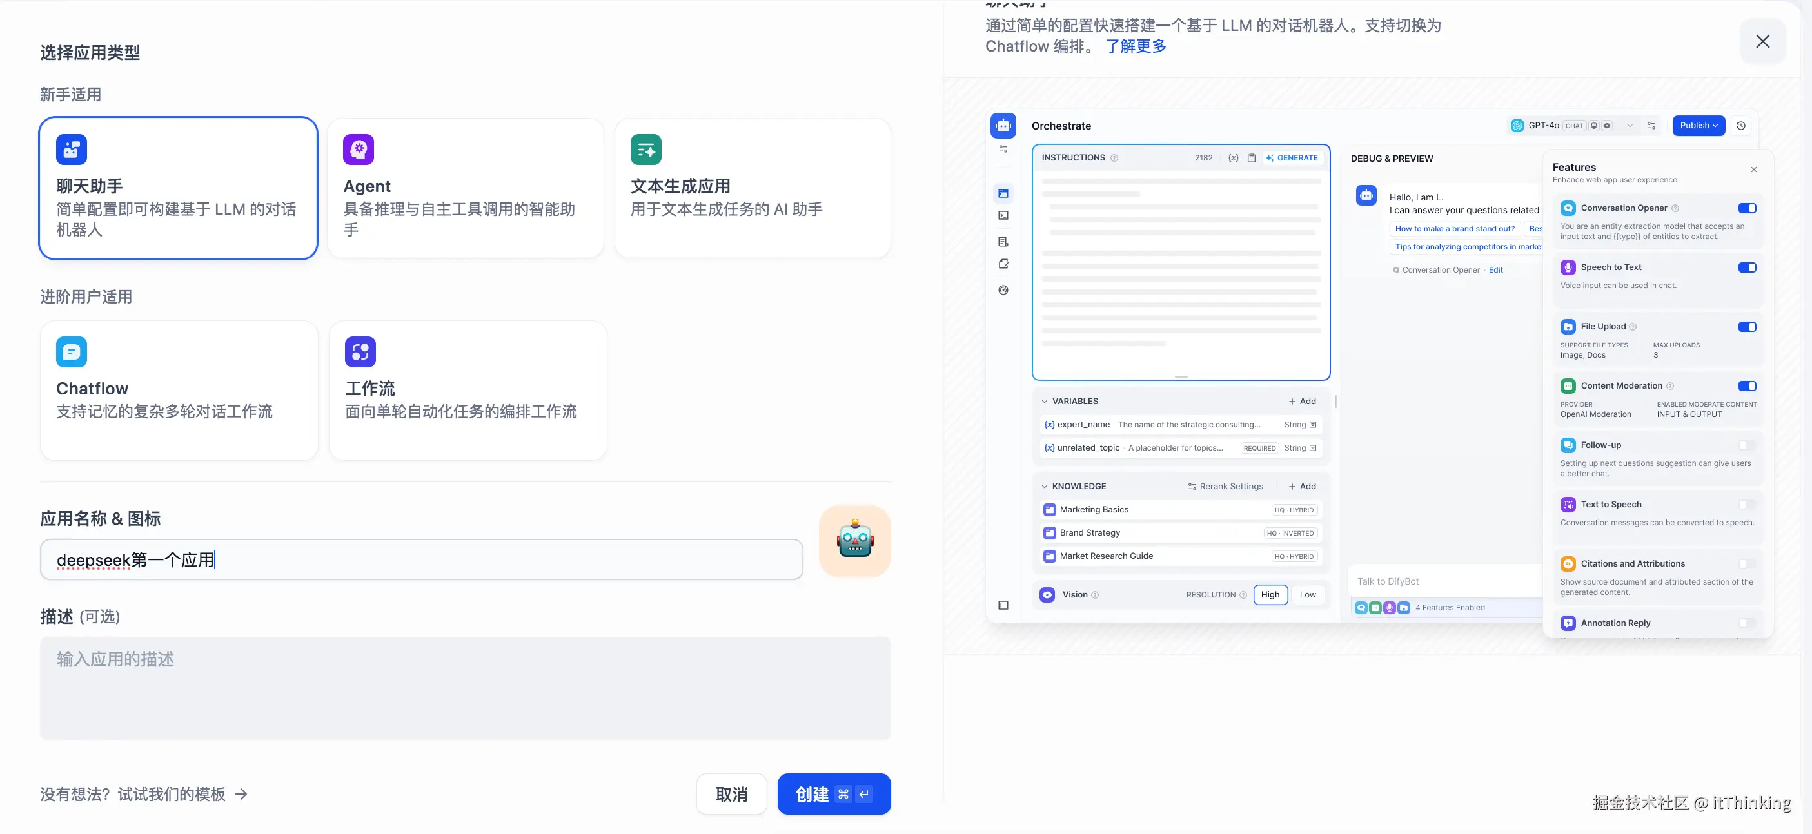
Task: Open the Publish dropdown button
Action: pos(1698,126)
